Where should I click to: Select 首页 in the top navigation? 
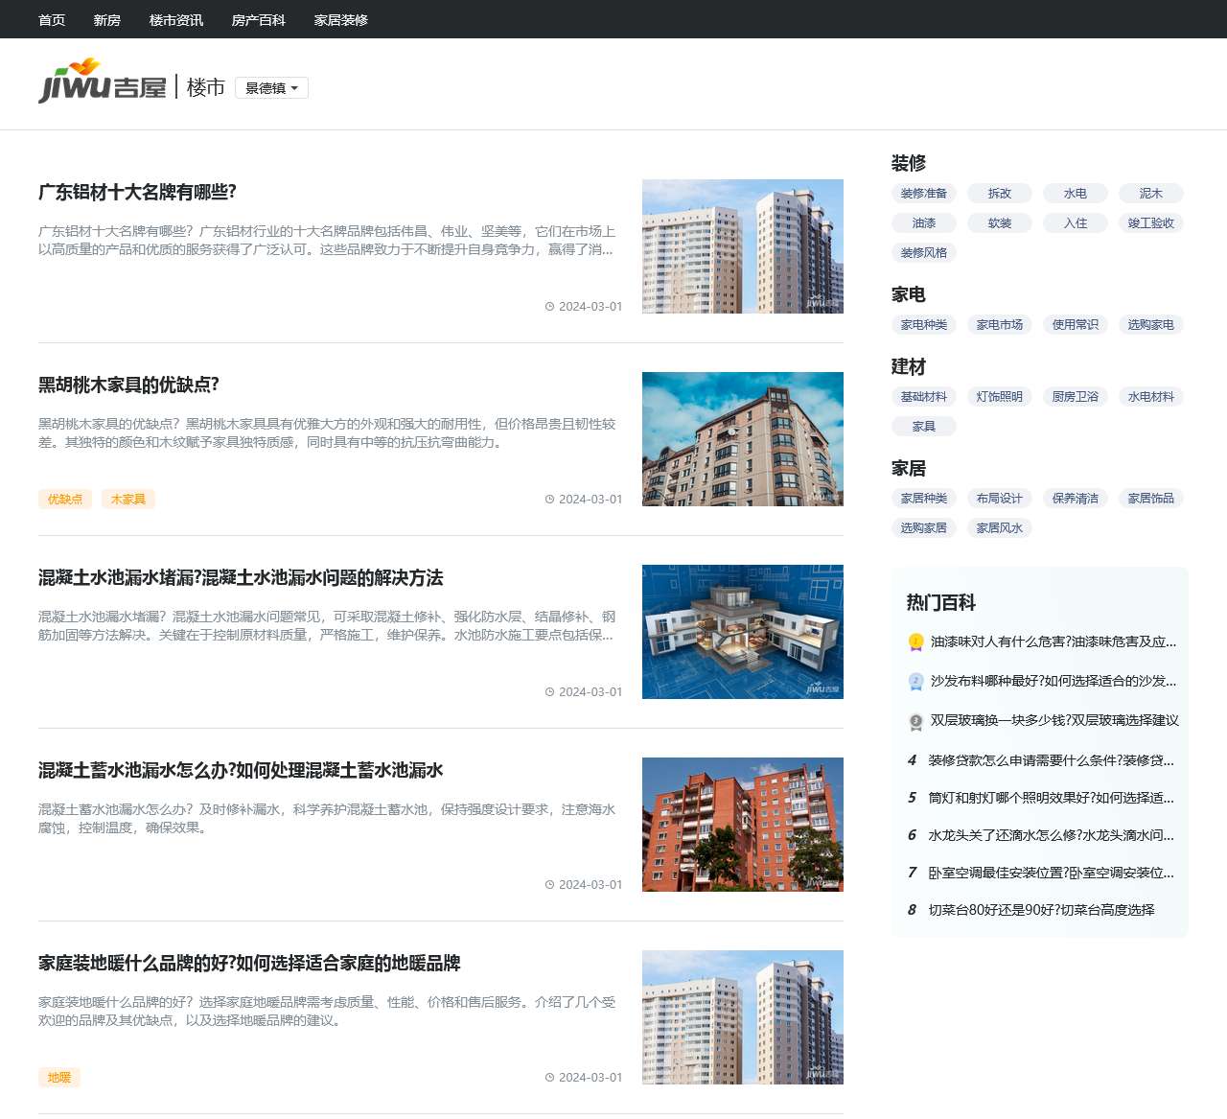51,19
